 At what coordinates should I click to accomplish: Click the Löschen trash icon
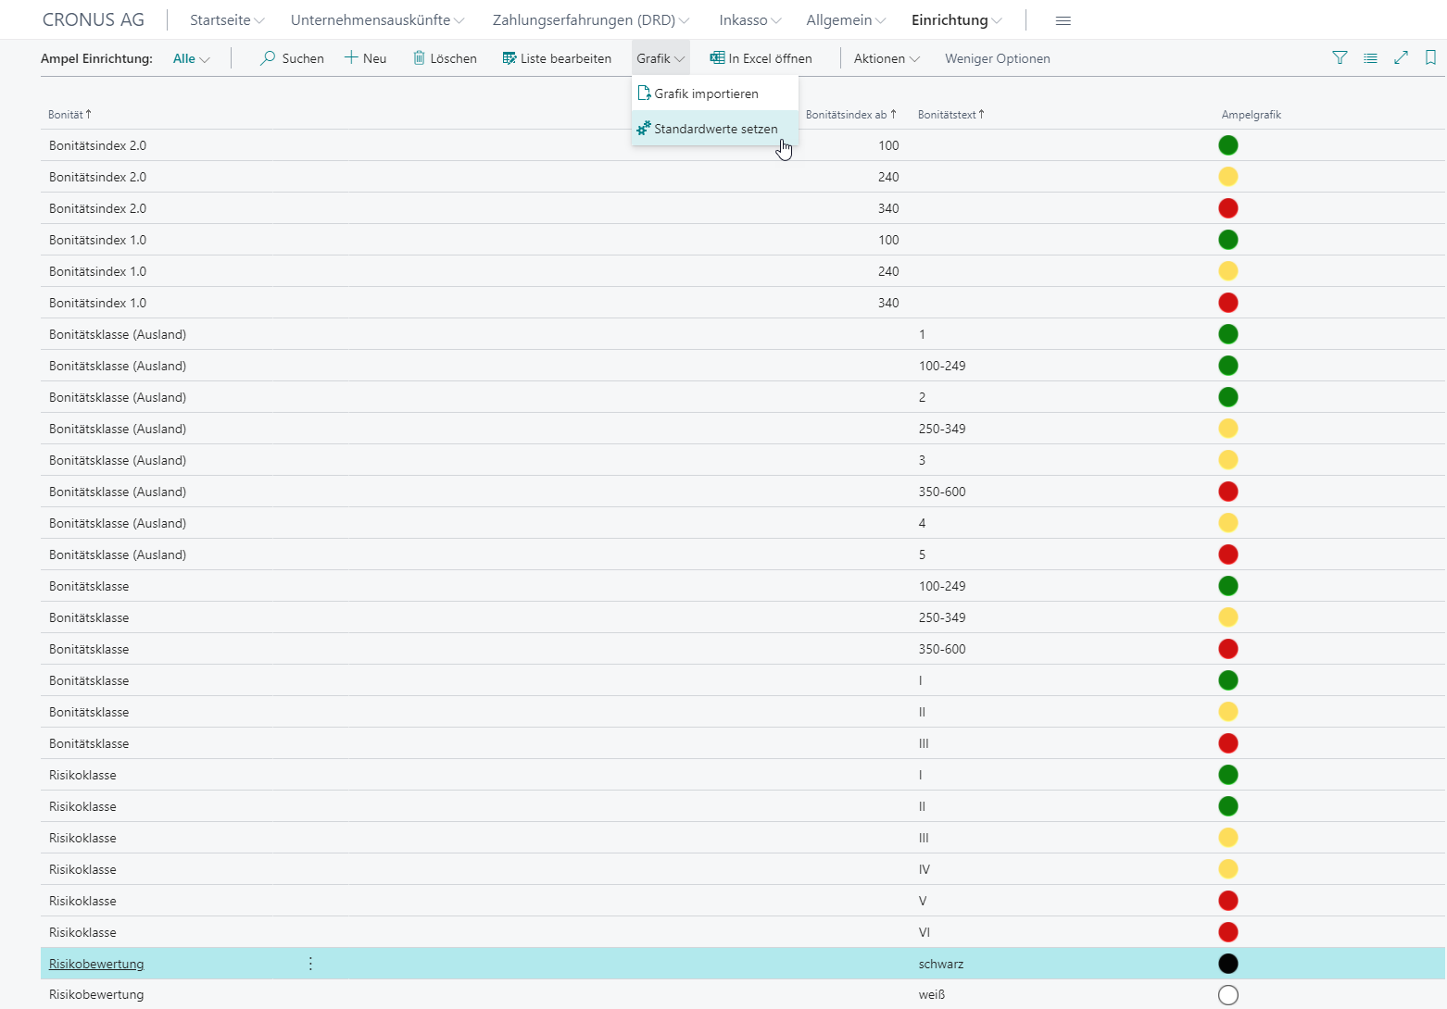419,58
